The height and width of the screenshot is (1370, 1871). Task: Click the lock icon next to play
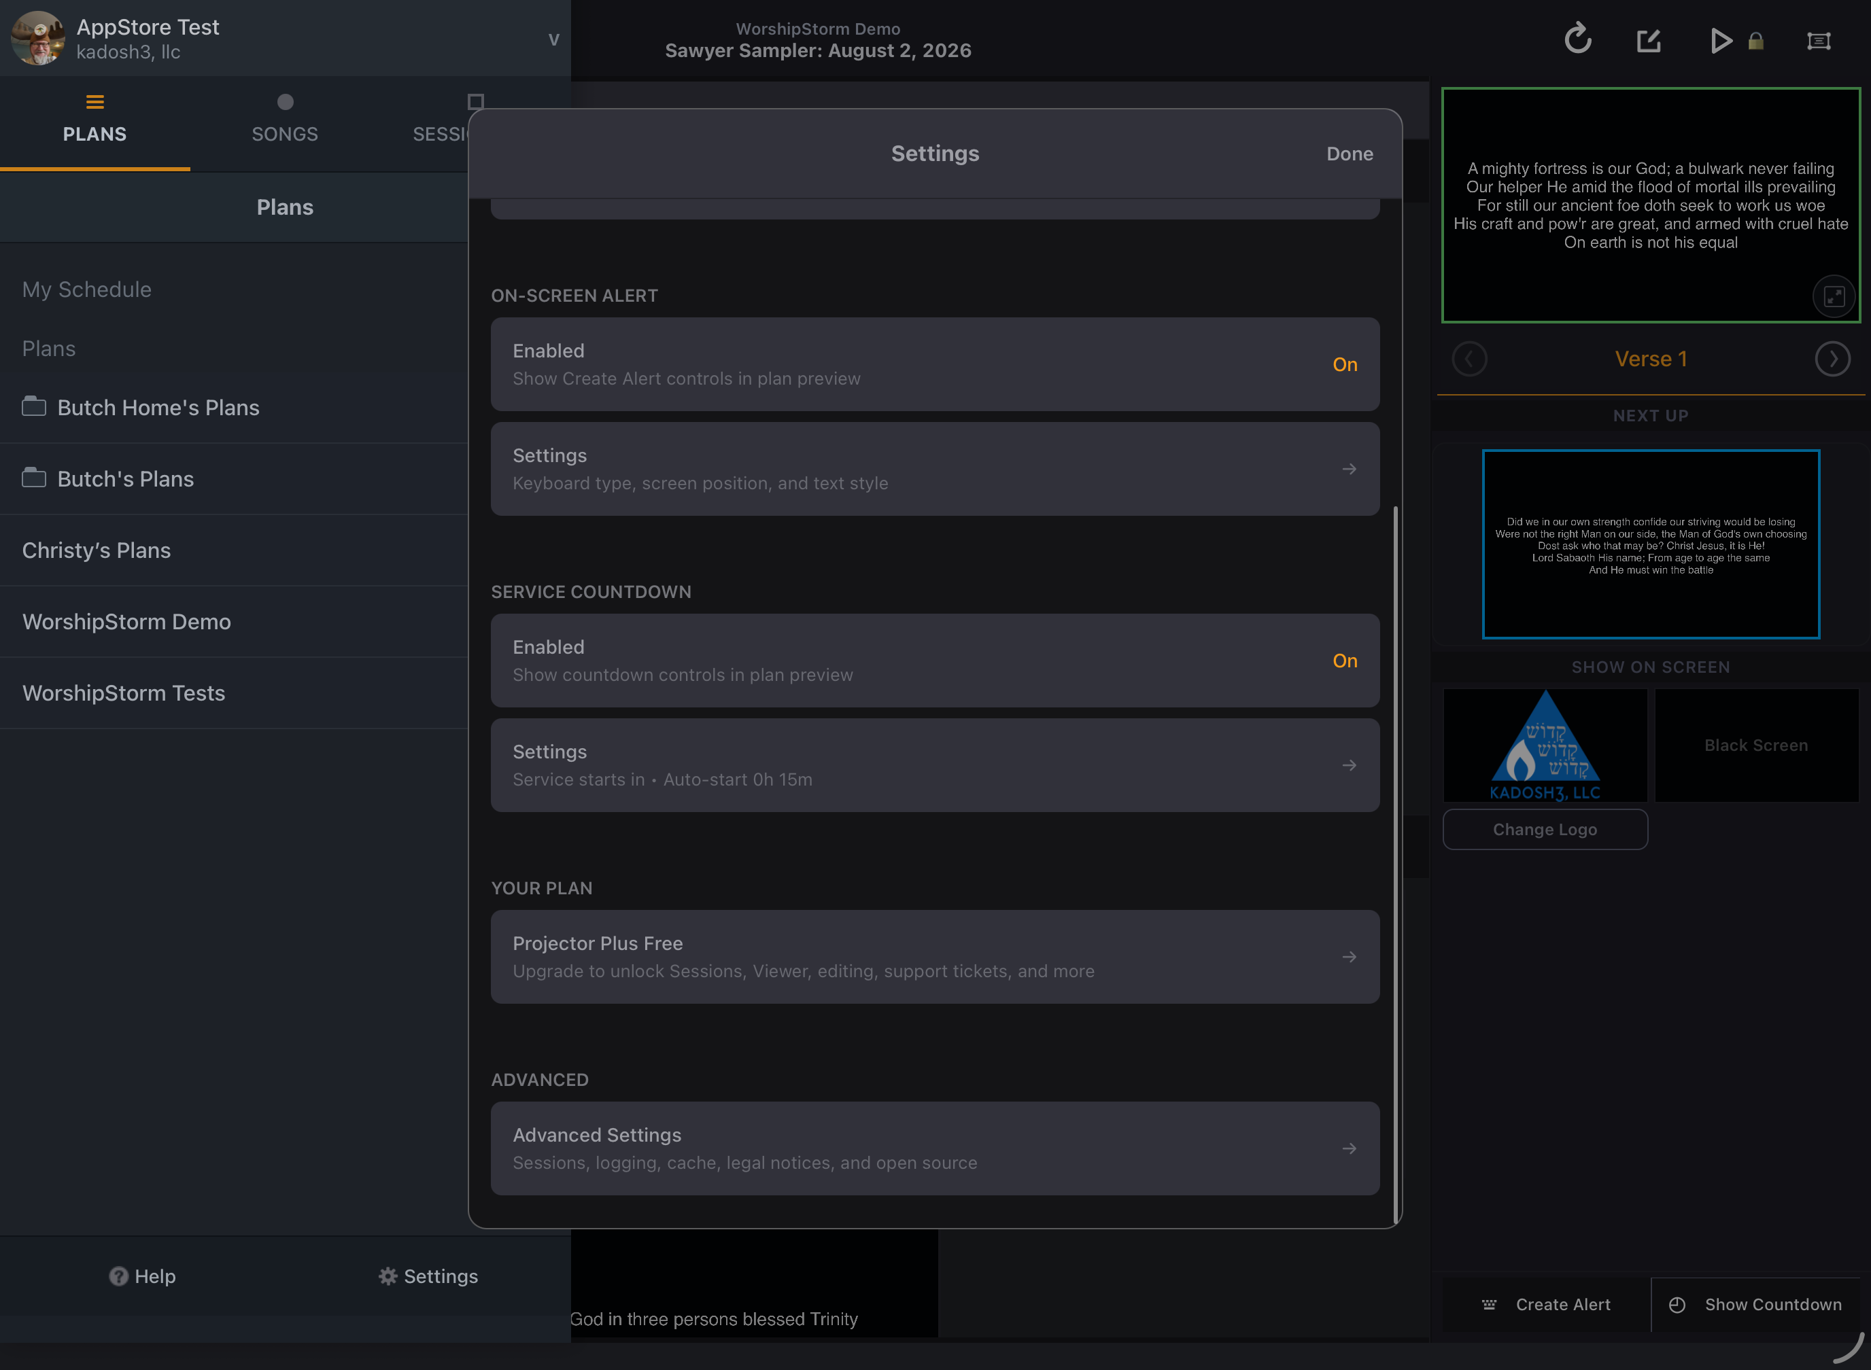tap(1755, 41)
